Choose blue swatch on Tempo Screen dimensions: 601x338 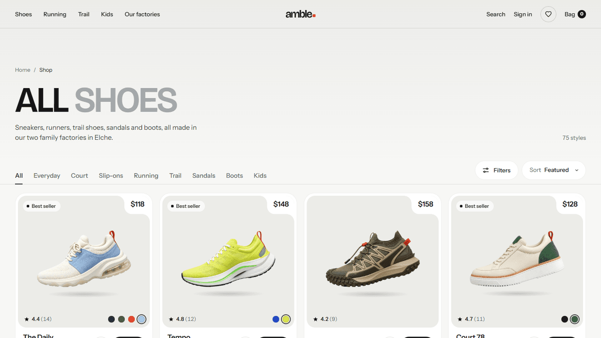pos(276,319)
